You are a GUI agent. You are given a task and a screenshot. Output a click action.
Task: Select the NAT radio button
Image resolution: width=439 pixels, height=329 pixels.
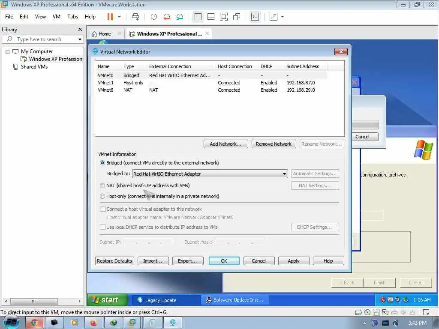point(102,185)
